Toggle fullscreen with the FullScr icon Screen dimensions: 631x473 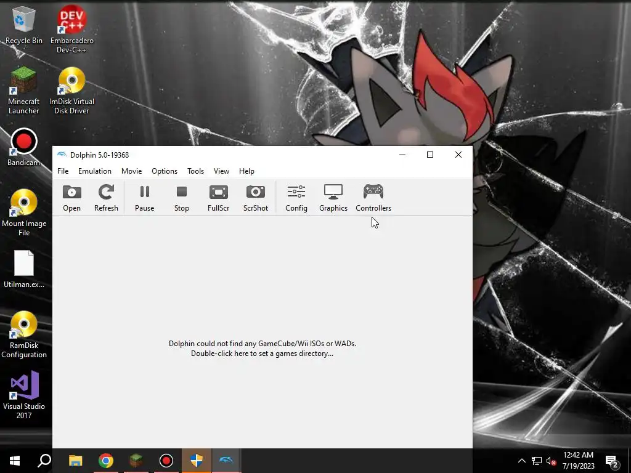pyautogui.click(x=219, y=198)
